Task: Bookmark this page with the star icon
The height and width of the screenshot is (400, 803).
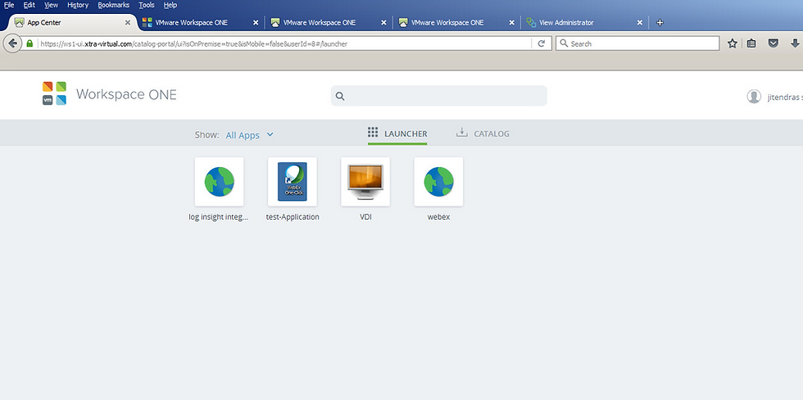Action: [x=733, y=43]
